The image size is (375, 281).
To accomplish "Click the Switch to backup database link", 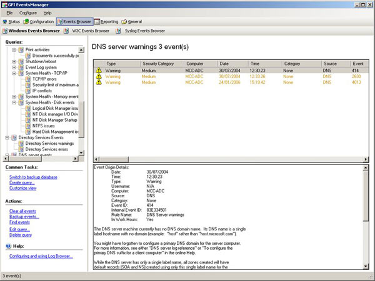I will (33, 177).
